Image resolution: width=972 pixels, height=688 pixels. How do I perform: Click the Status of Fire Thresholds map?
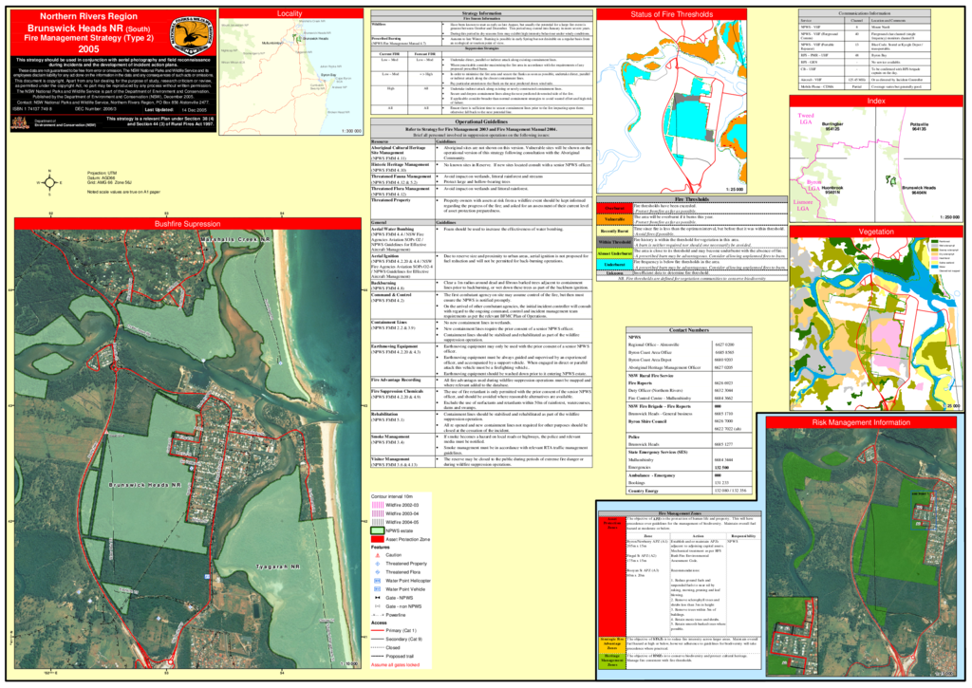click(671, 106)
